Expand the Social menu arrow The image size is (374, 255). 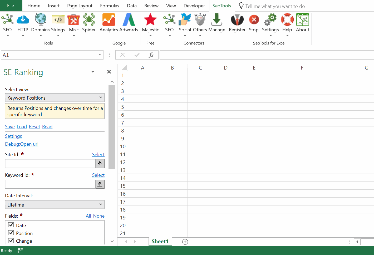[x=185, y=36]
